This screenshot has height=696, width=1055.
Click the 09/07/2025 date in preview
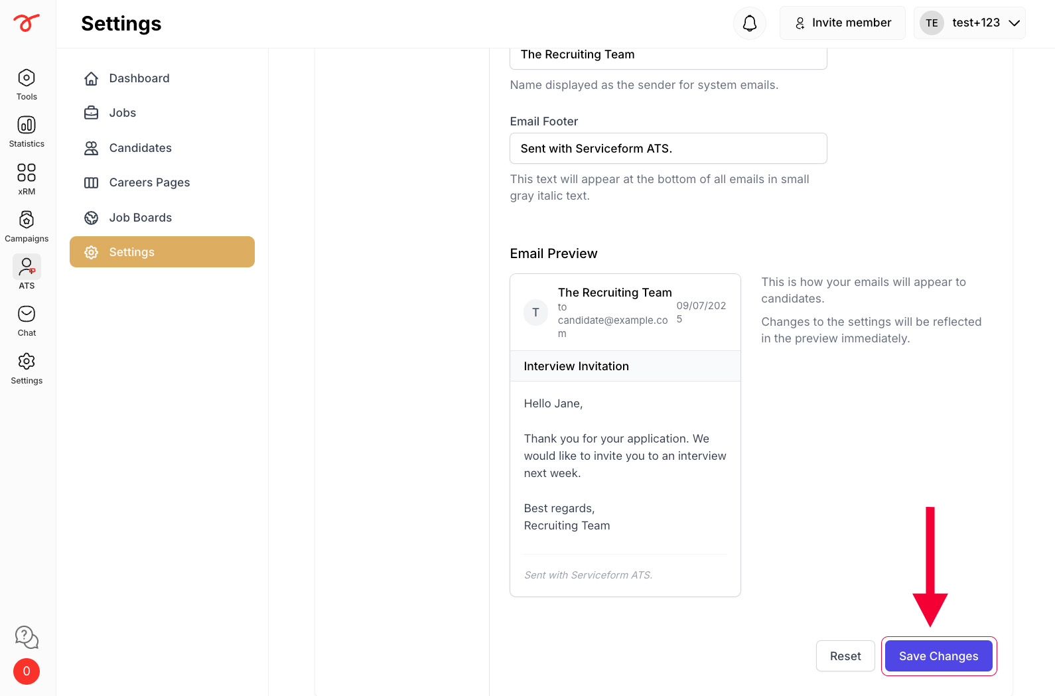[x=701, y=313]
